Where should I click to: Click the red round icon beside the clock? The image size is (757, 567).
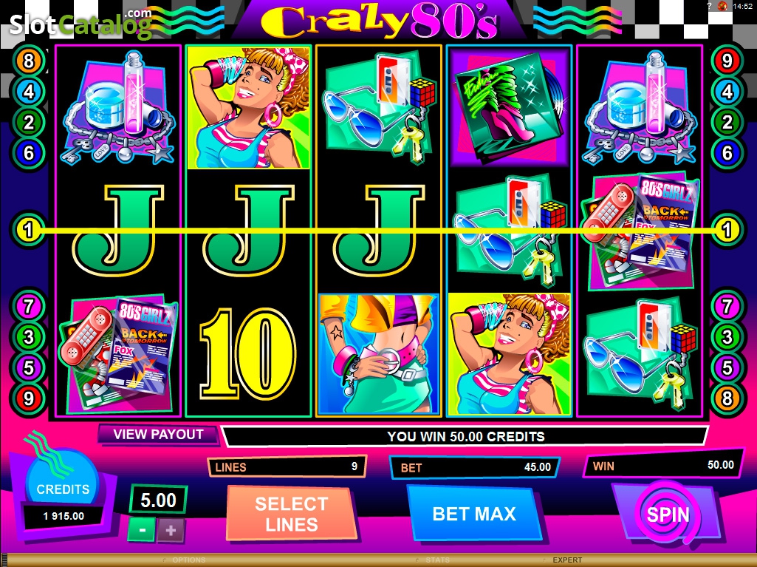[723, 6]
